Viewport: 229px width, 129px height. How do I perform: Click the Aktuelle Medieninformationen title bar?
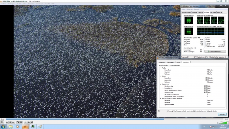(x=169, y=58)
